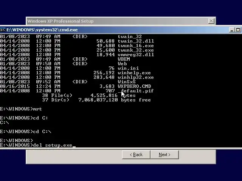242x181 pixels.
Task: Click the 09:50 AM time entry
Action: click(x=48, y=64)
